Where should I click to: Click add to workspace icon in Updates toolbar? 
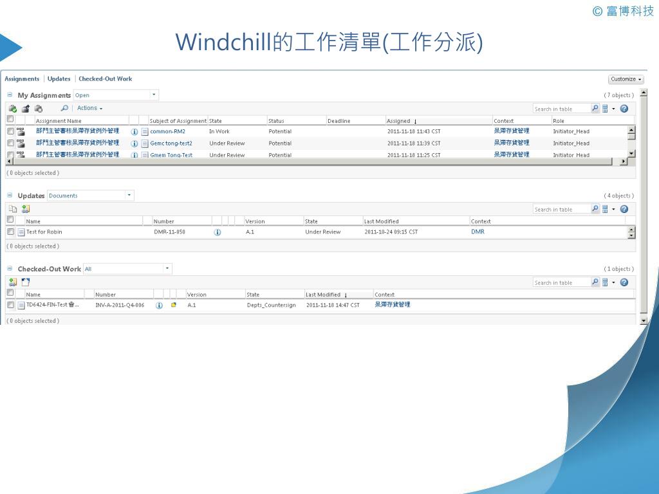pos(26,209)
